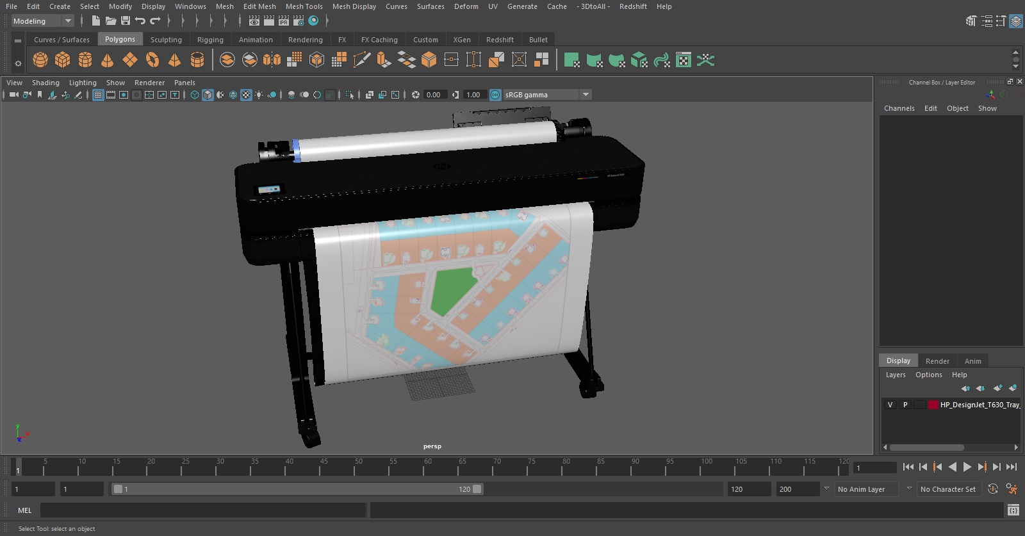Create a polygon pyramid from the shelf
The height and width of the screenshot is (536, 1025).
point(174,60)
